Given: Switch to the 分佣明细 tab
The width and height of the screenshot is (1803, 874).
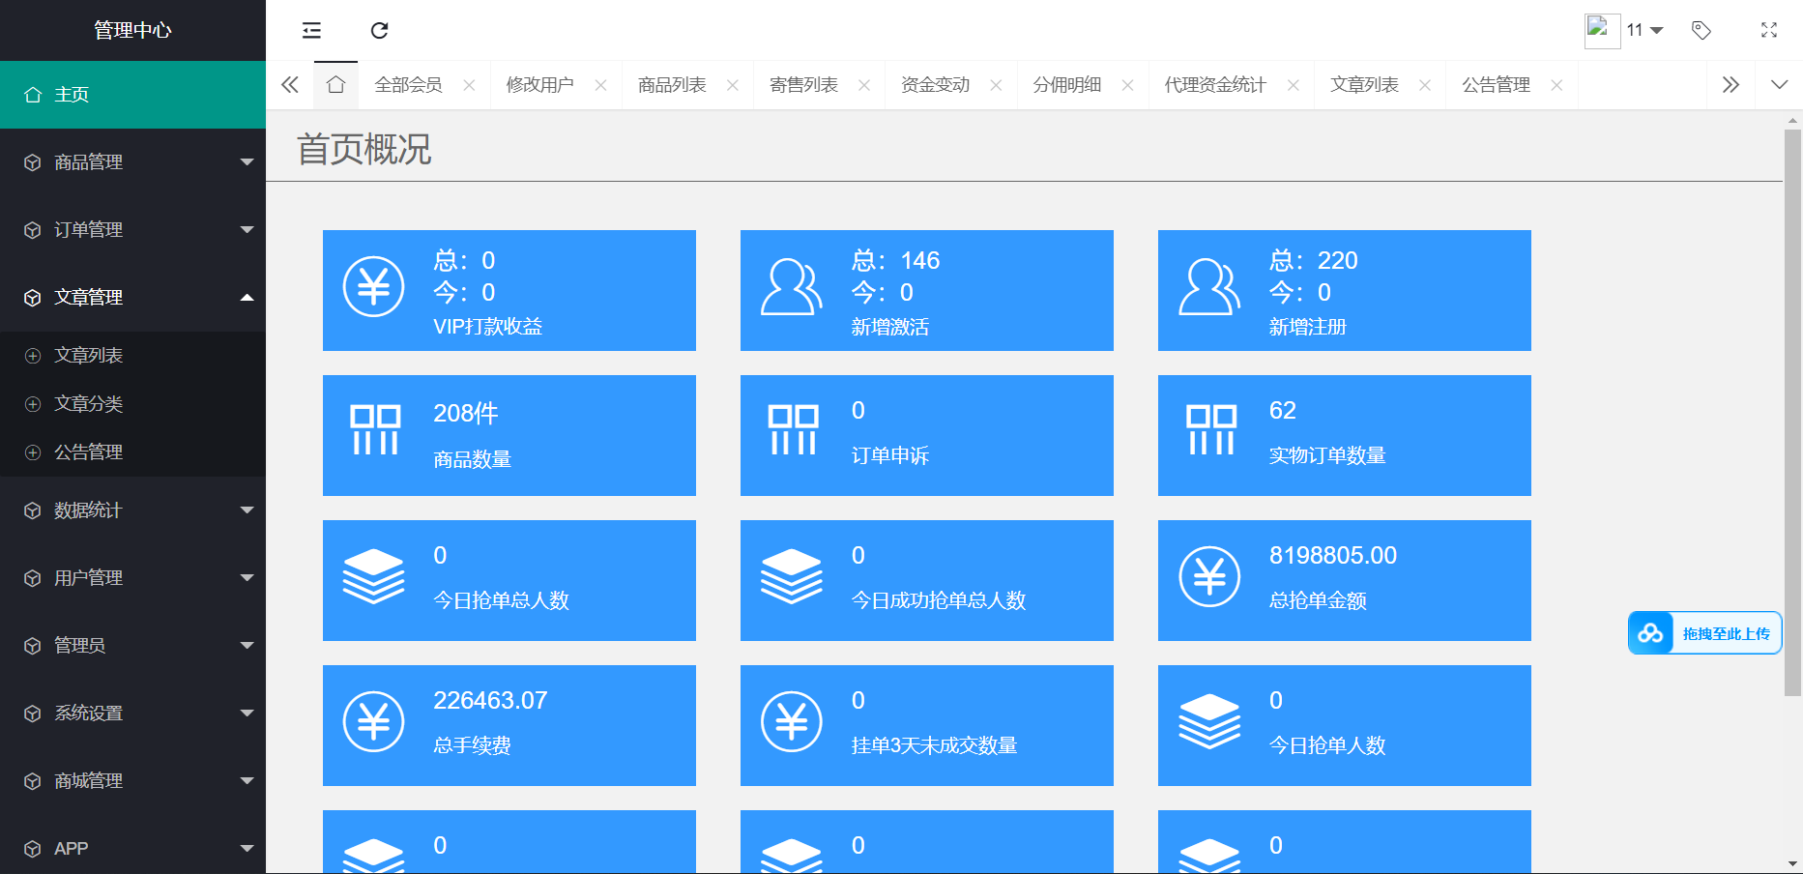Looking at the screenshot, I should [x=1066, y=85].
